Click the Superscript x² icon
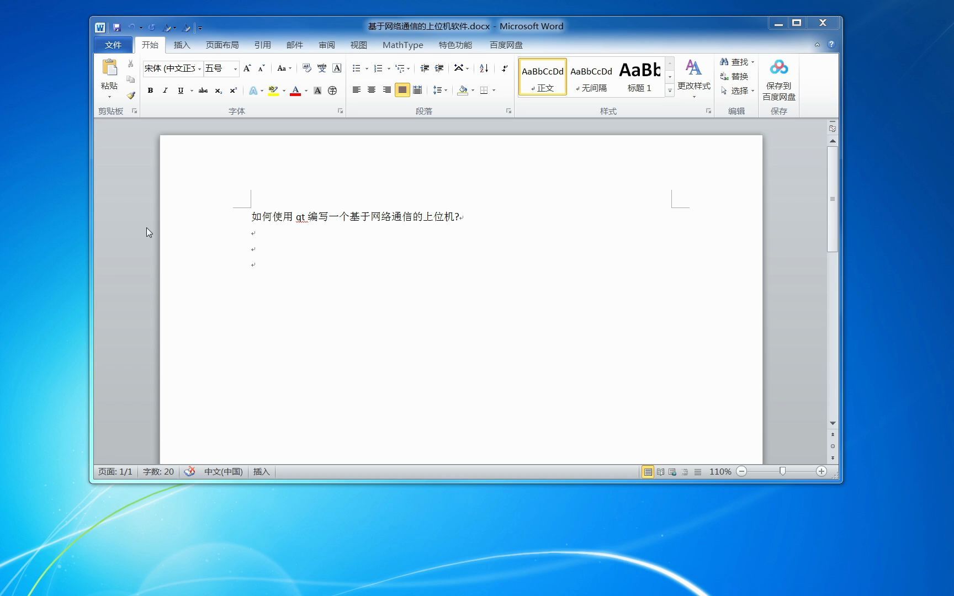 pos(234,91)
